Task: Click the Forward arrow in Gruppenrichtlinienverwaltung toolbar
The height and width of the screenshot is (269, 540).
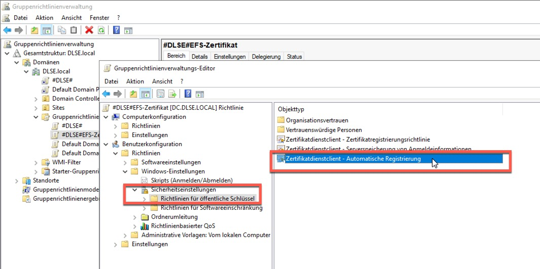Action: coord(19,30)
